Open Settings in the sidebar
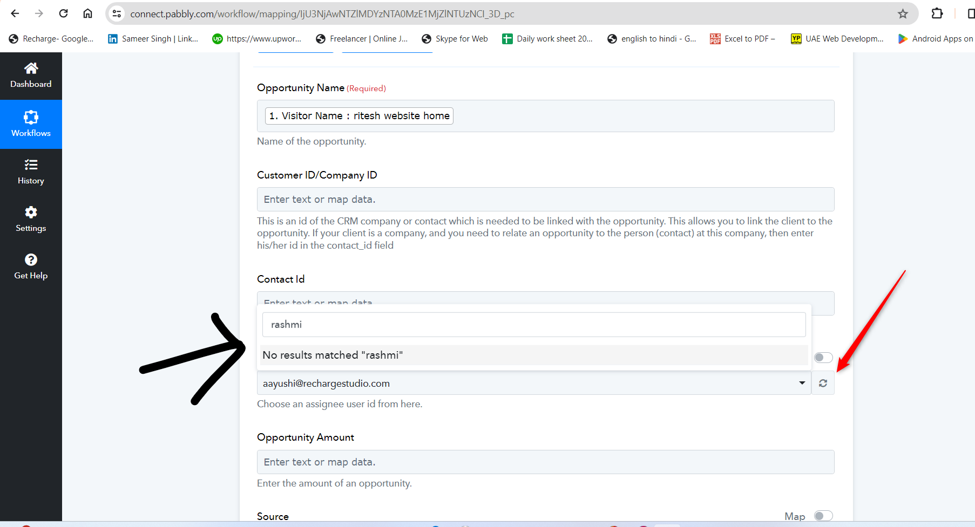The width and height of the screenshot is (975, 527). [x=31, y=219]
